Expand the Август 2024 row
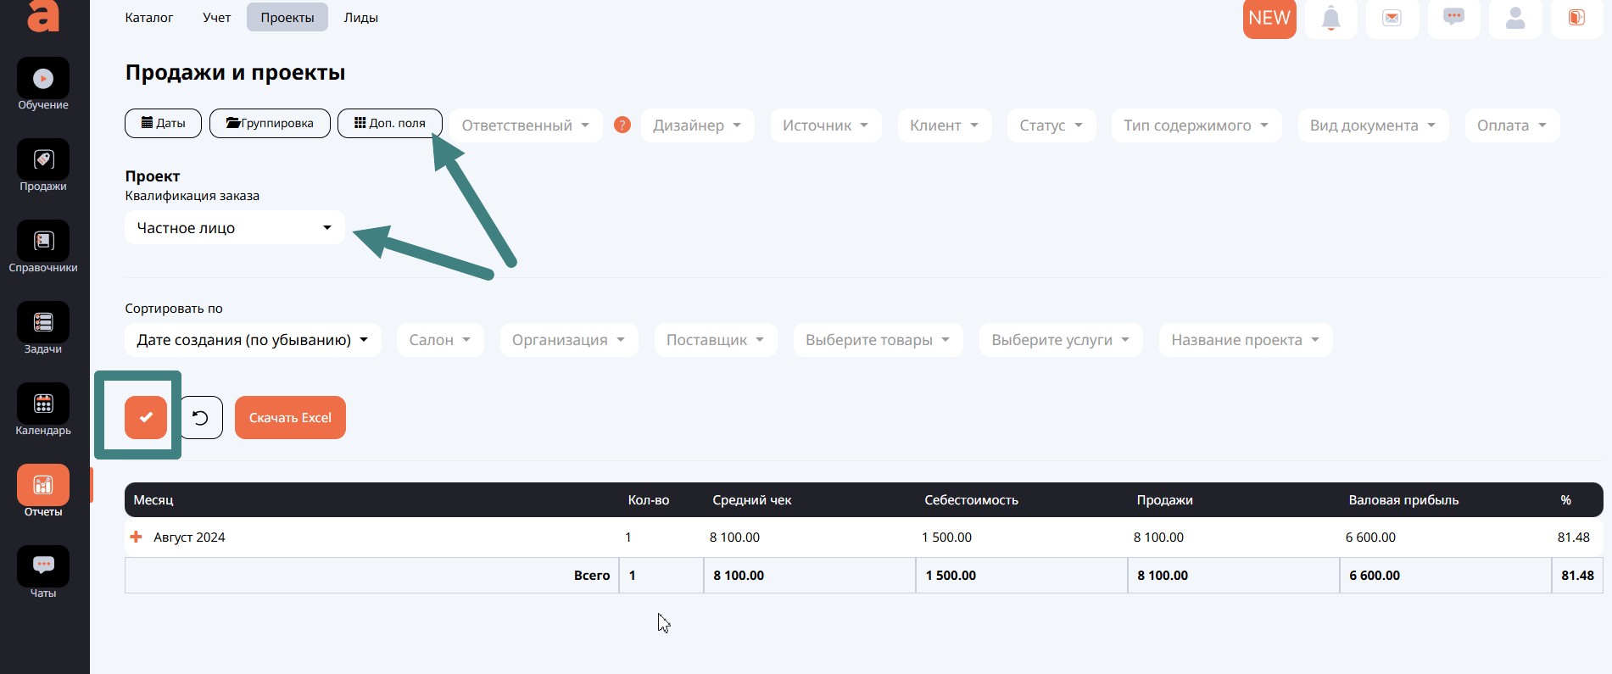Viewport: 1612px width, 674px height. (x=136, y=537)
